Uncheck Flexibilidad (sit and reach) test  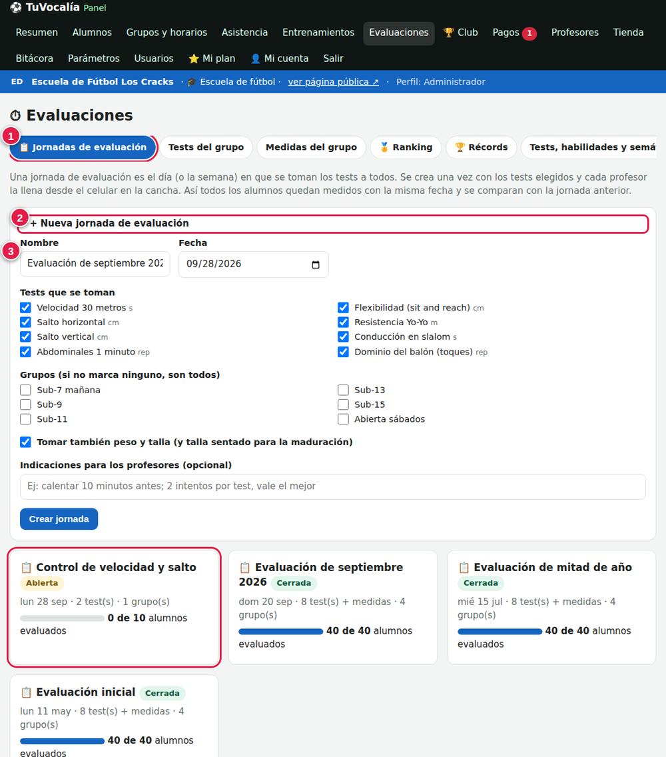[x=343, y=308]
